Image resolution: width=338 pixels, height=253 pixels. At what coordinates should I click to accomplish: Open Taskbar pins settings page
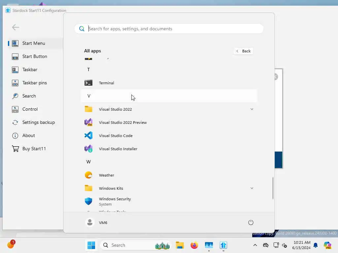pyautogui.click(x=35, y=83)
